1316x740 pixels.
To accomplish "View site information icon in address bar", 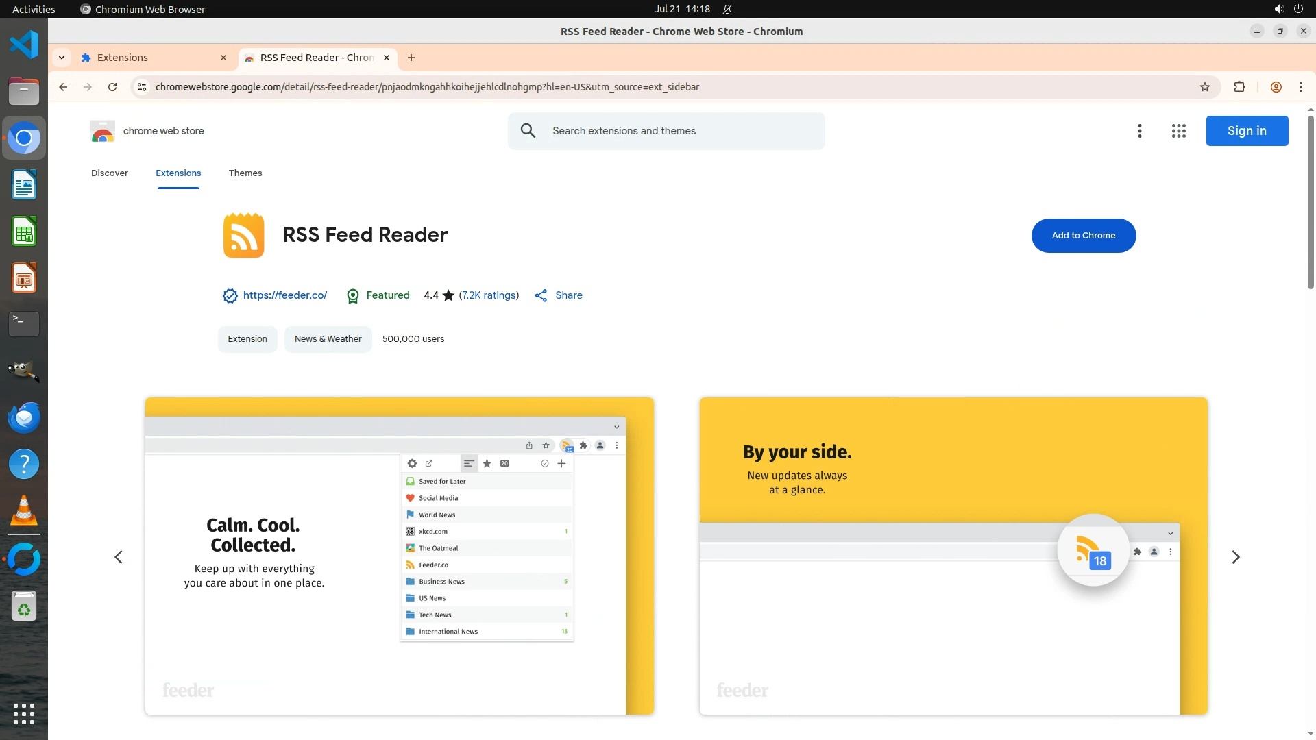I will click(142, 87).
